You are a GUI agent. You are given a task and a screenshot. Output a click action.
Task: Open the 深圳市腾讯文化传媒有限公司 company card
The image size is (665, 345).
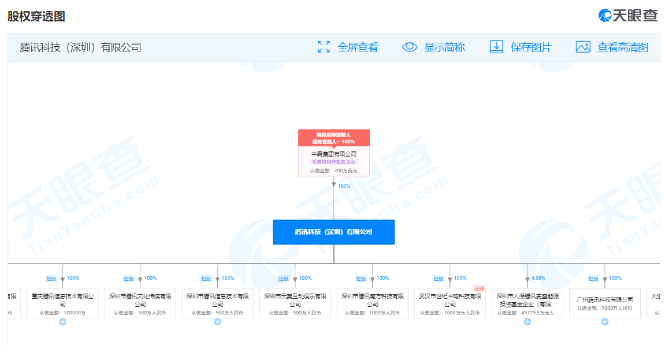point(140,303)
